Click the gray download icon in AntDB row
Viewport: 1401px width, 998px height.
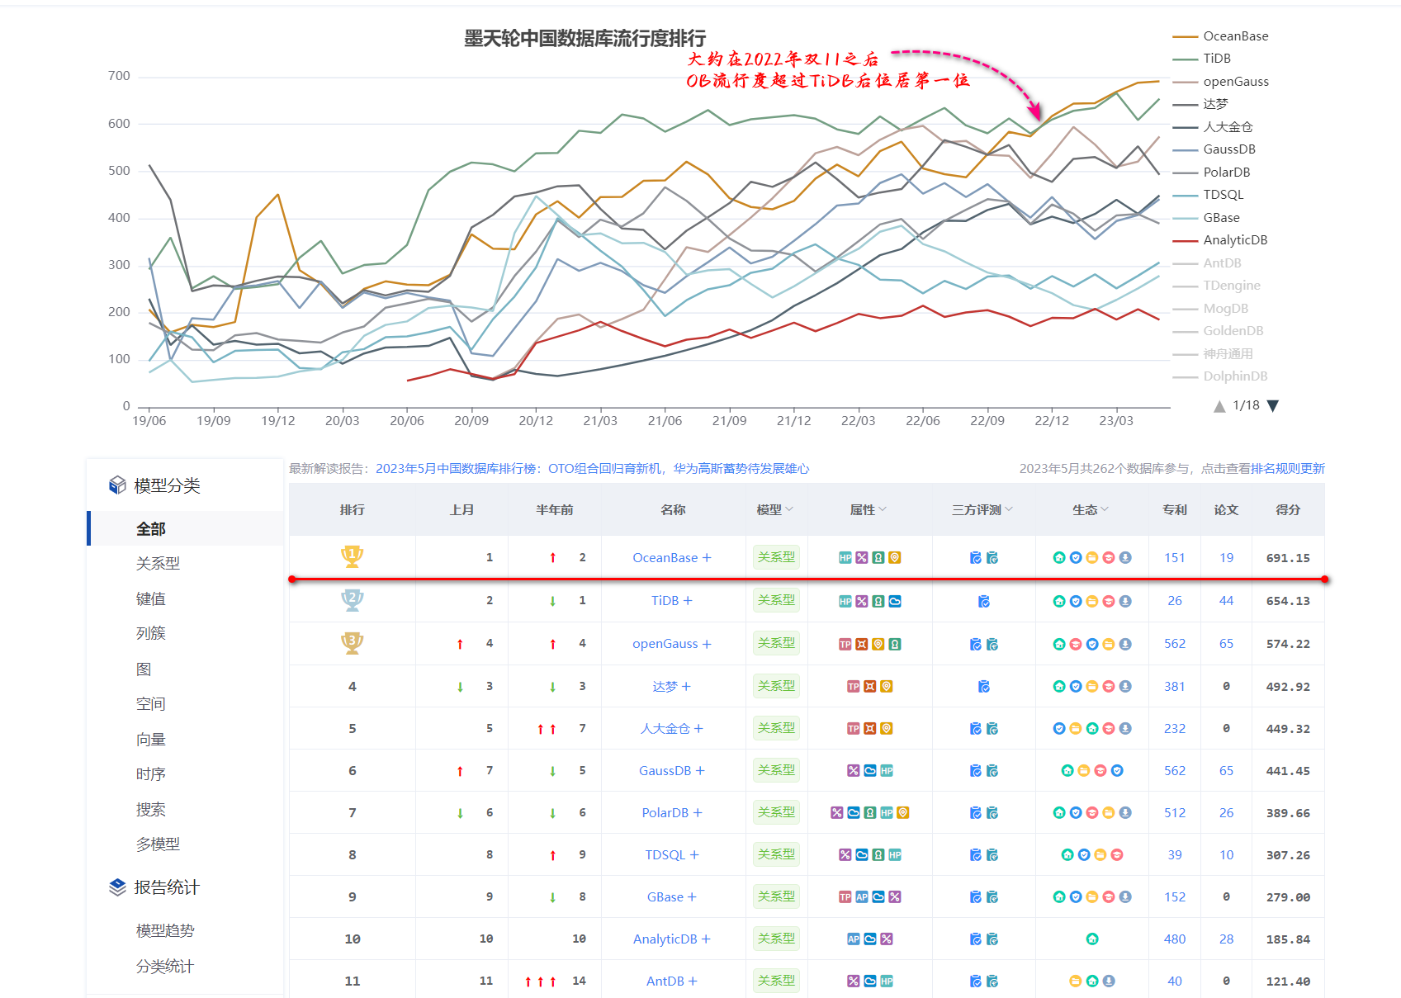coord(1109,981)
